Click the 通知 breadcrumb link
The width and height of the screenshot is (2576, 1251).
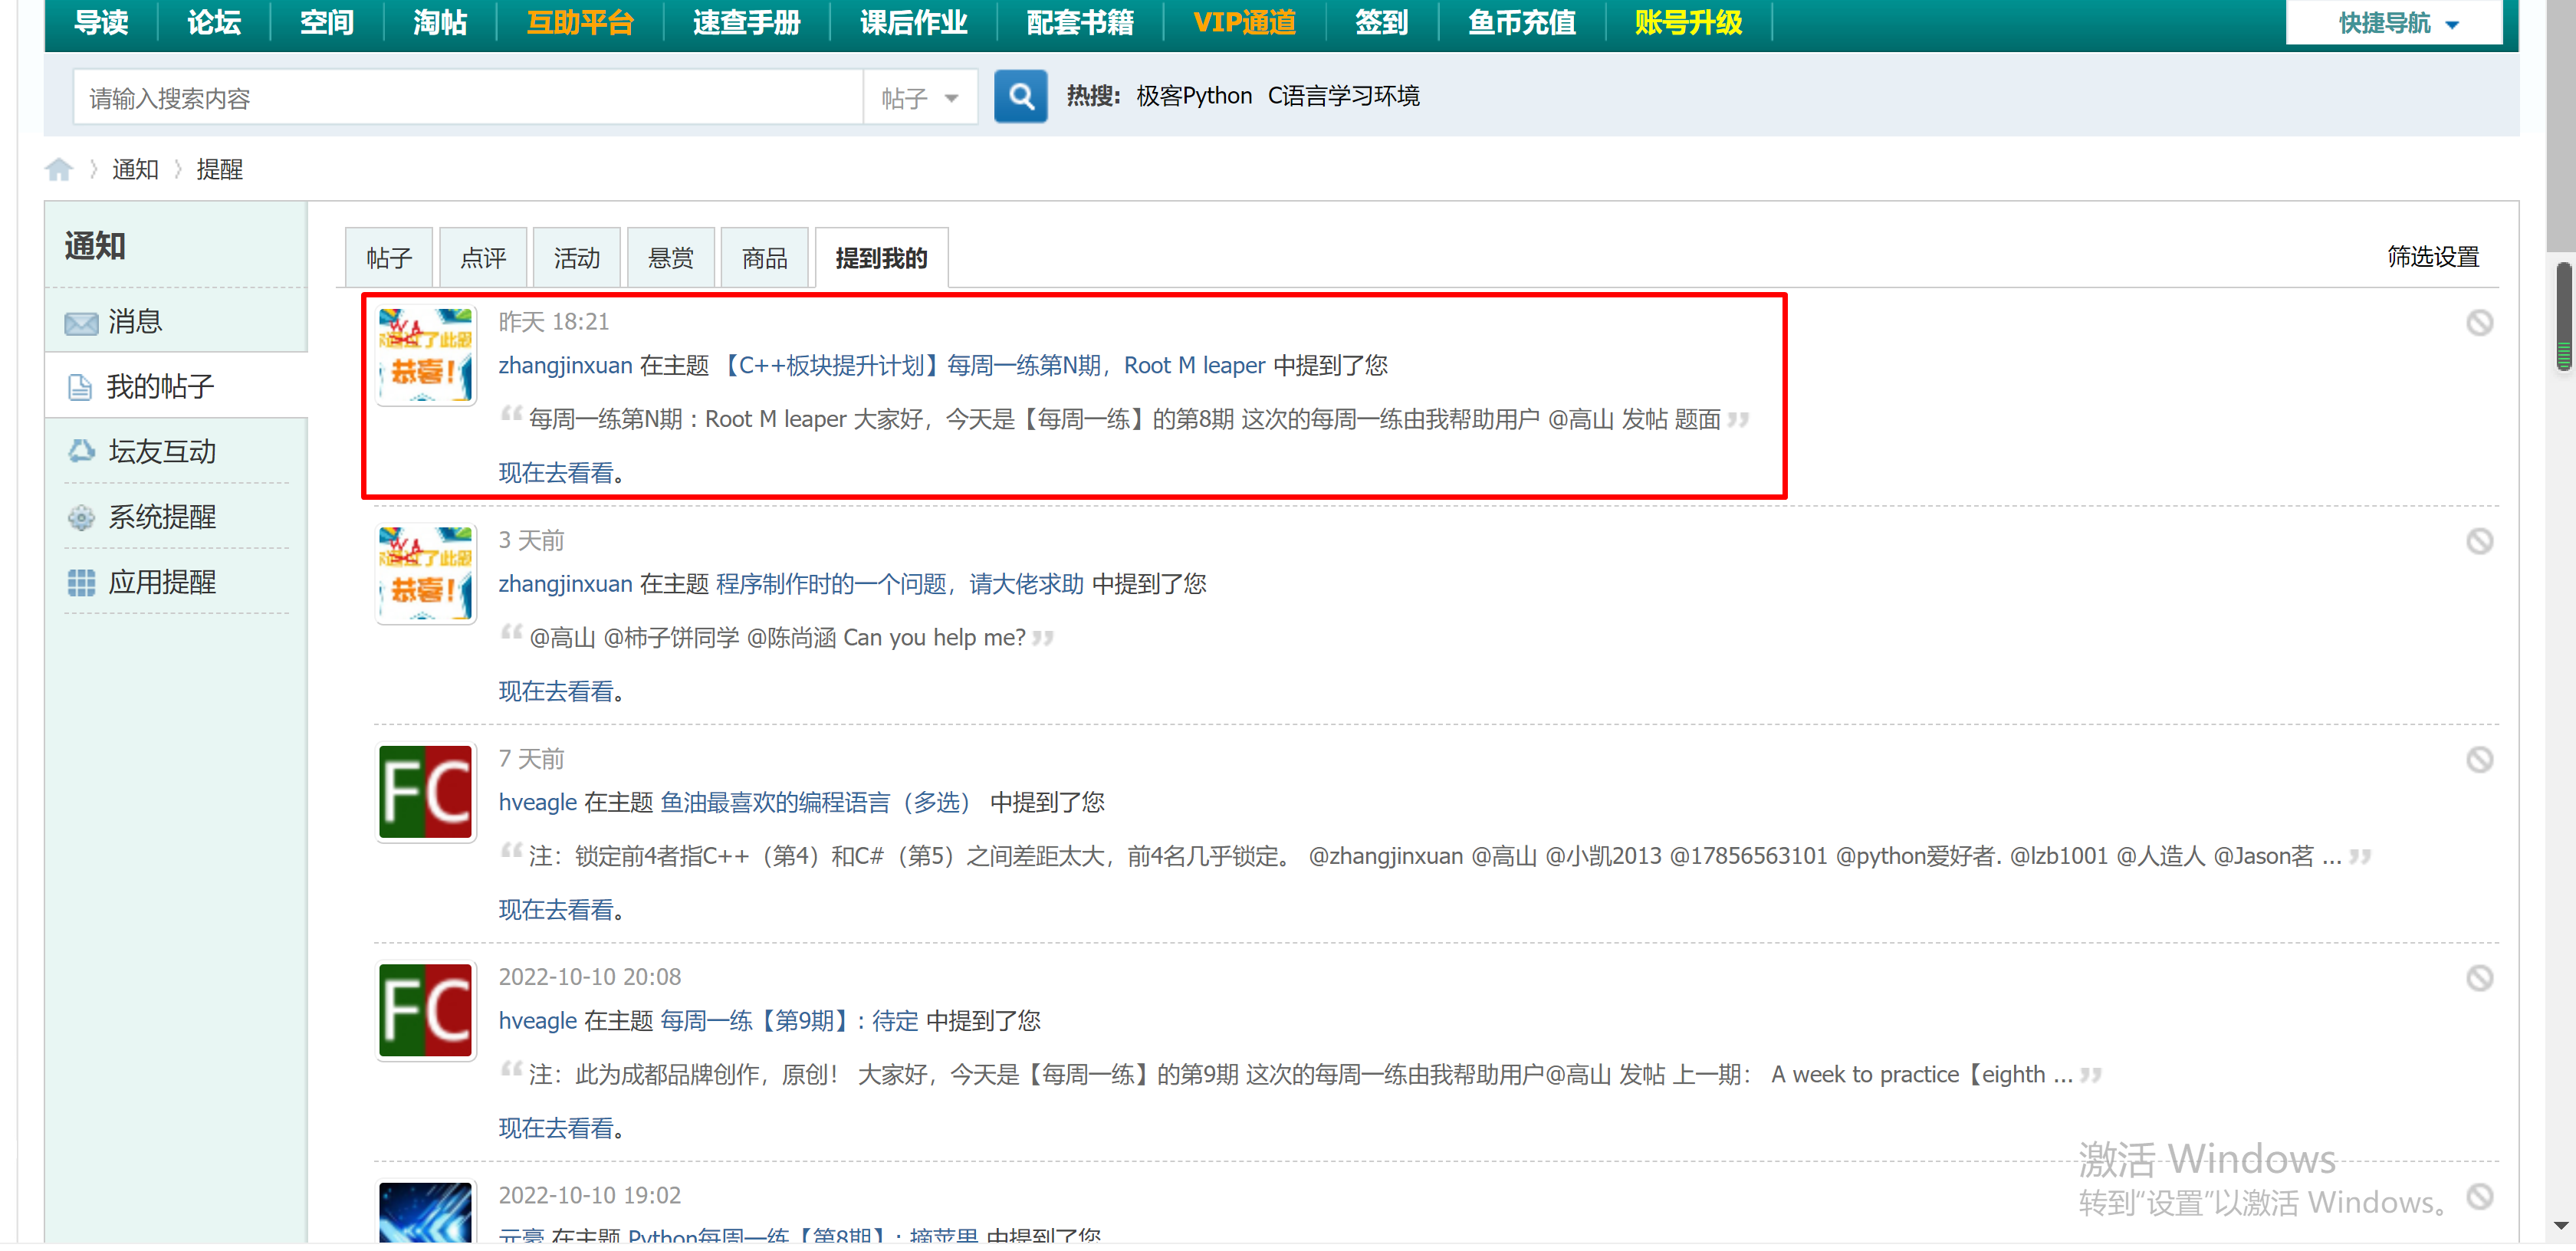click(135, 169)
